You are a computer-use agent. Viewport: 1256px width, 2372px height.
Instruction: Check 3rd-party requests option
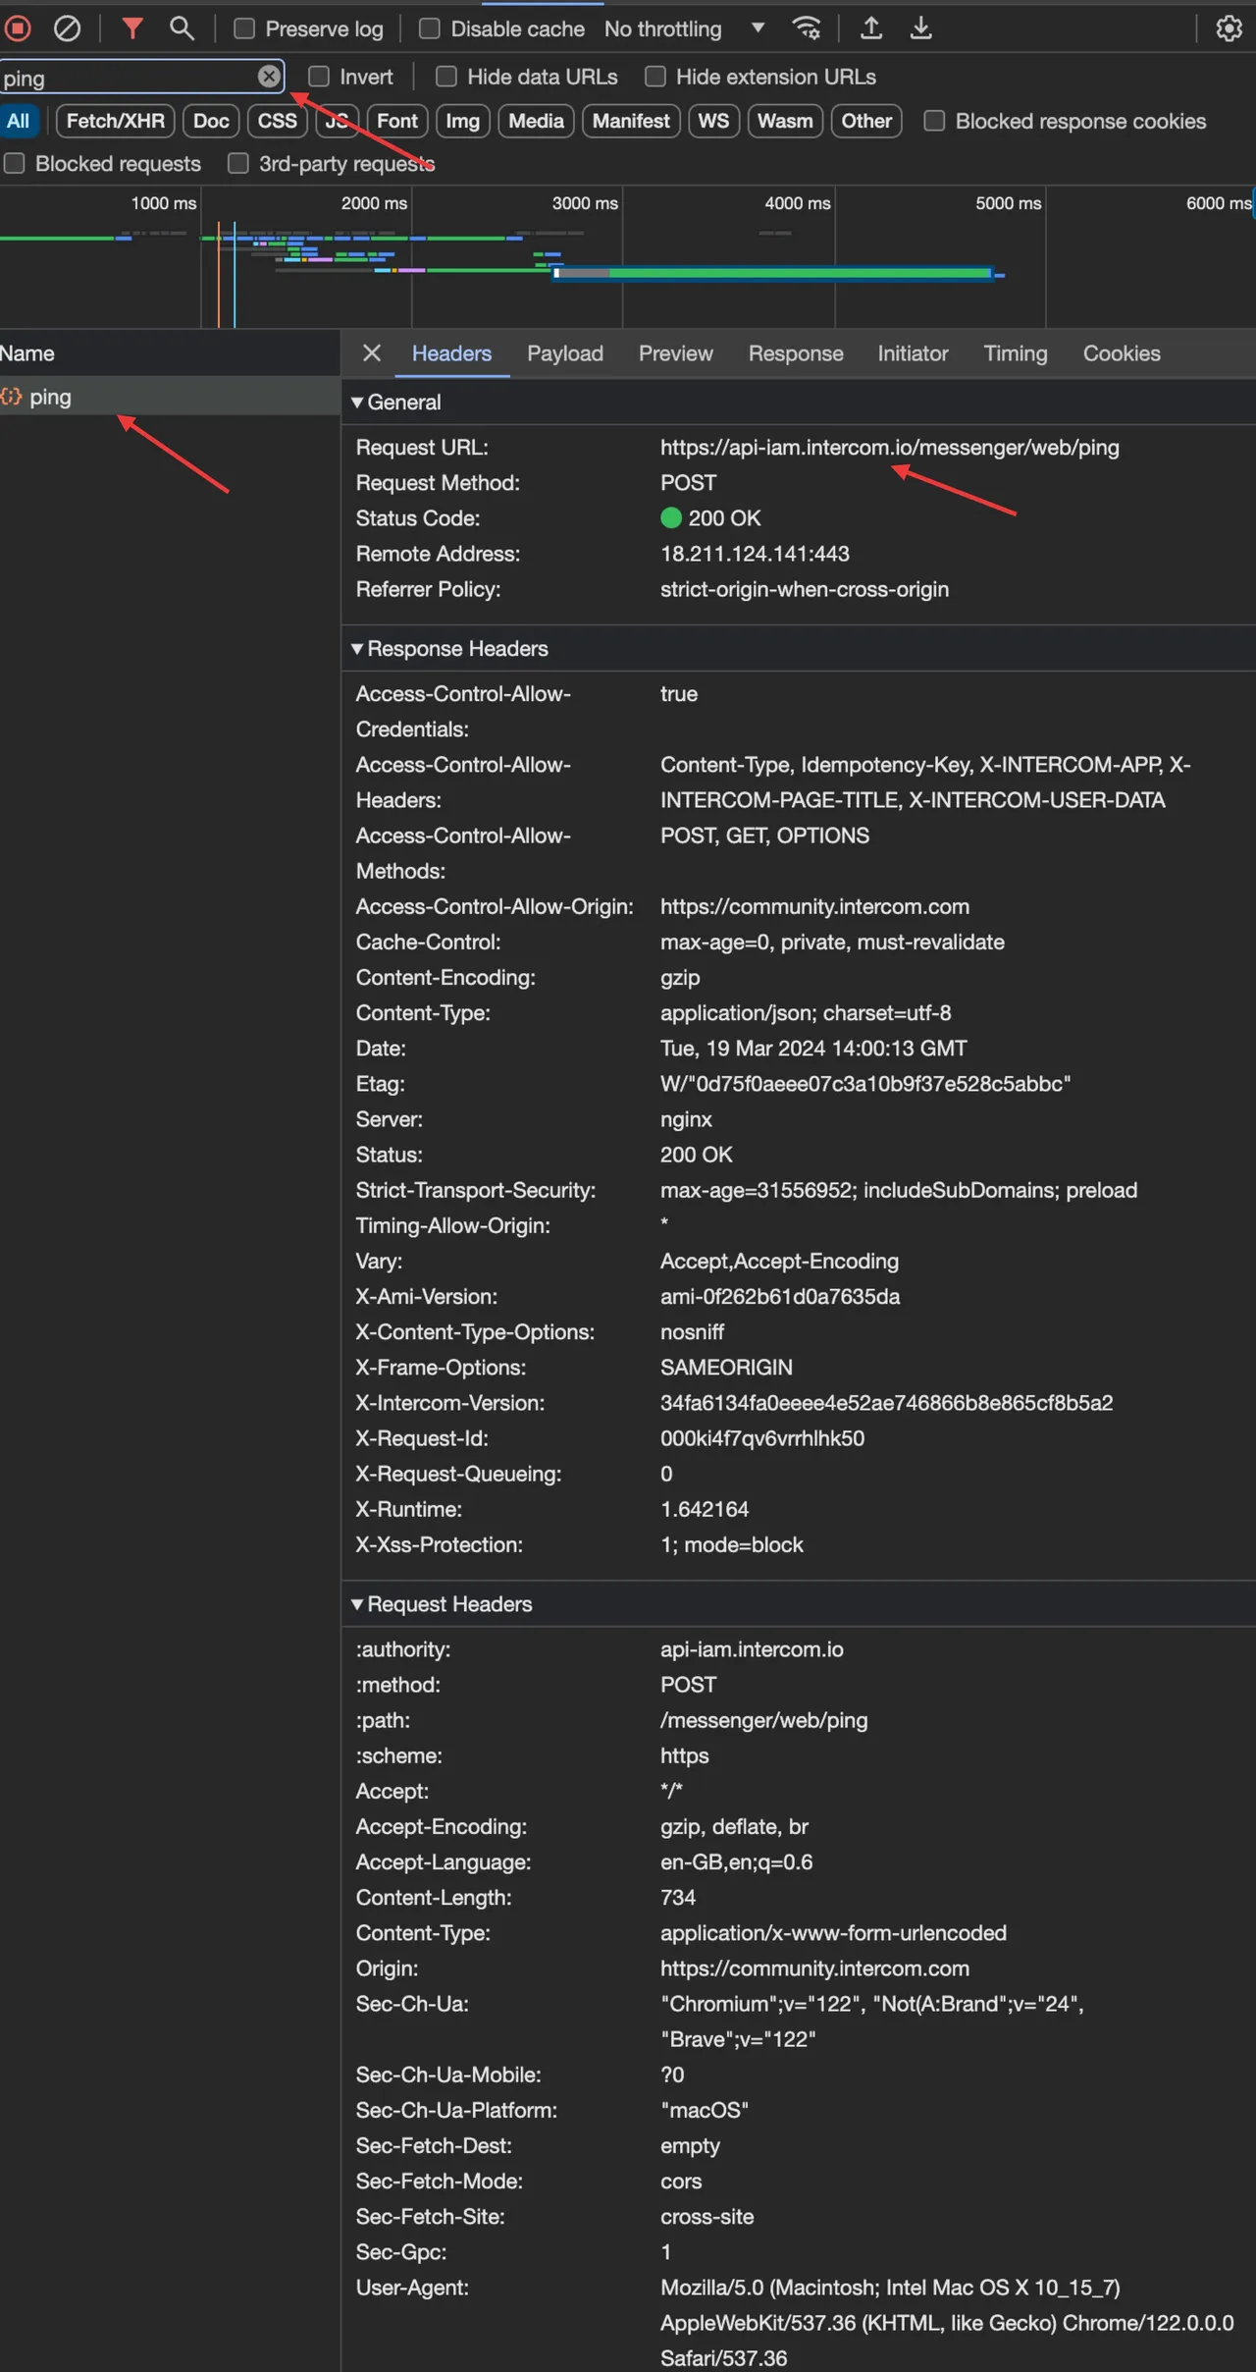[x=238, y=163]
